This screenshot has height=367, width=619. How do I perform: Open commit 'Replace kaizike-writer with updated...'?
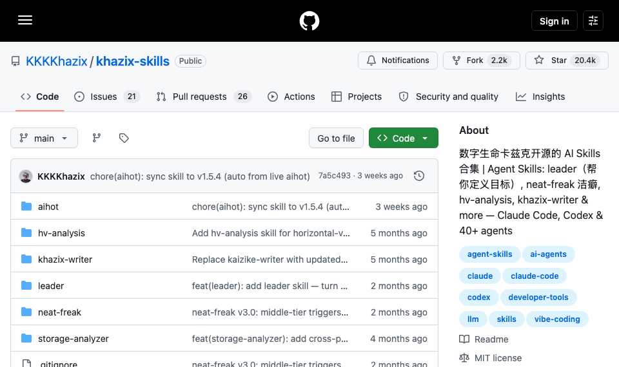pyautogui.click(x=270, y=259)
